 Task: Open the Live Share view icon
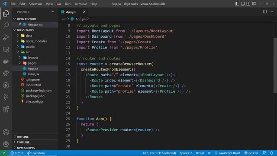(x=6, y=73)
